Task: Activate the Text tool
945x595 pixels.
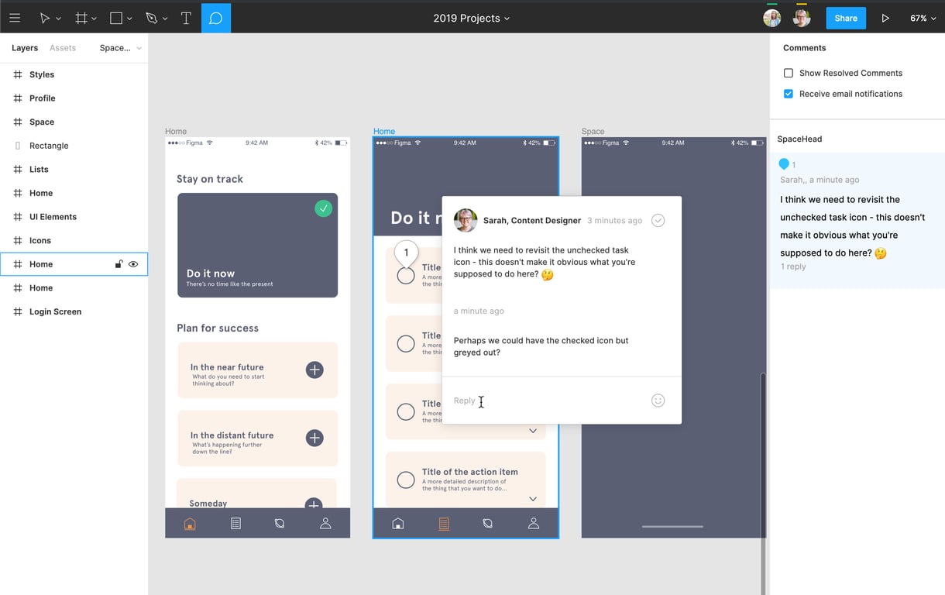Action: [x=186, y=18]
